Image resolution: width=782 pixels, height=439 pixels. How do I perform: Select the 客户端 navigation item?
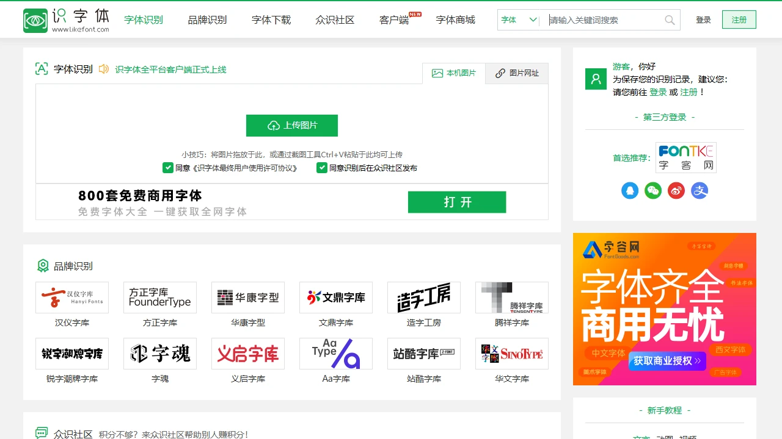click(x=393, y=20)
